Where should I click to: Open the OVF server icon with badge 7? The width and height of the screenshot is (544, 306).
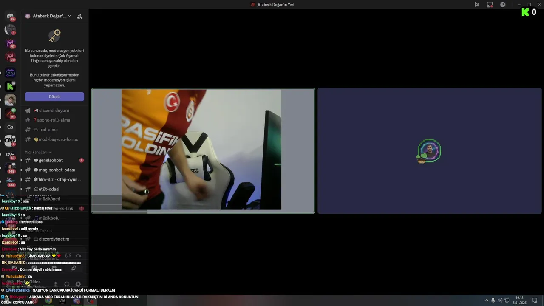pos(10,141)
